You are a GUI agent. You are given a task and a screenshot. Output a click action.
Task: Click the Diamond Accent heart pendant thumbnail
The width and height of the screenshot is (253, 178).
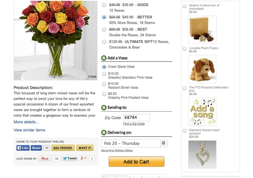coord(202,154)
